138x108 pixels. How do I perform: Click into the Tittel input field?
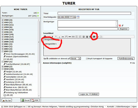click(94, 13)
